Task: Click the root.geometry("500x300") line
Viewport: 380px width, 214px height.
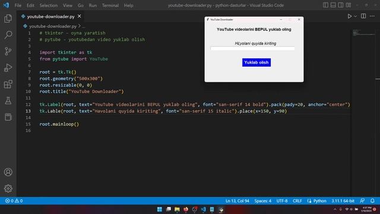Action: [x=71, y=78]
